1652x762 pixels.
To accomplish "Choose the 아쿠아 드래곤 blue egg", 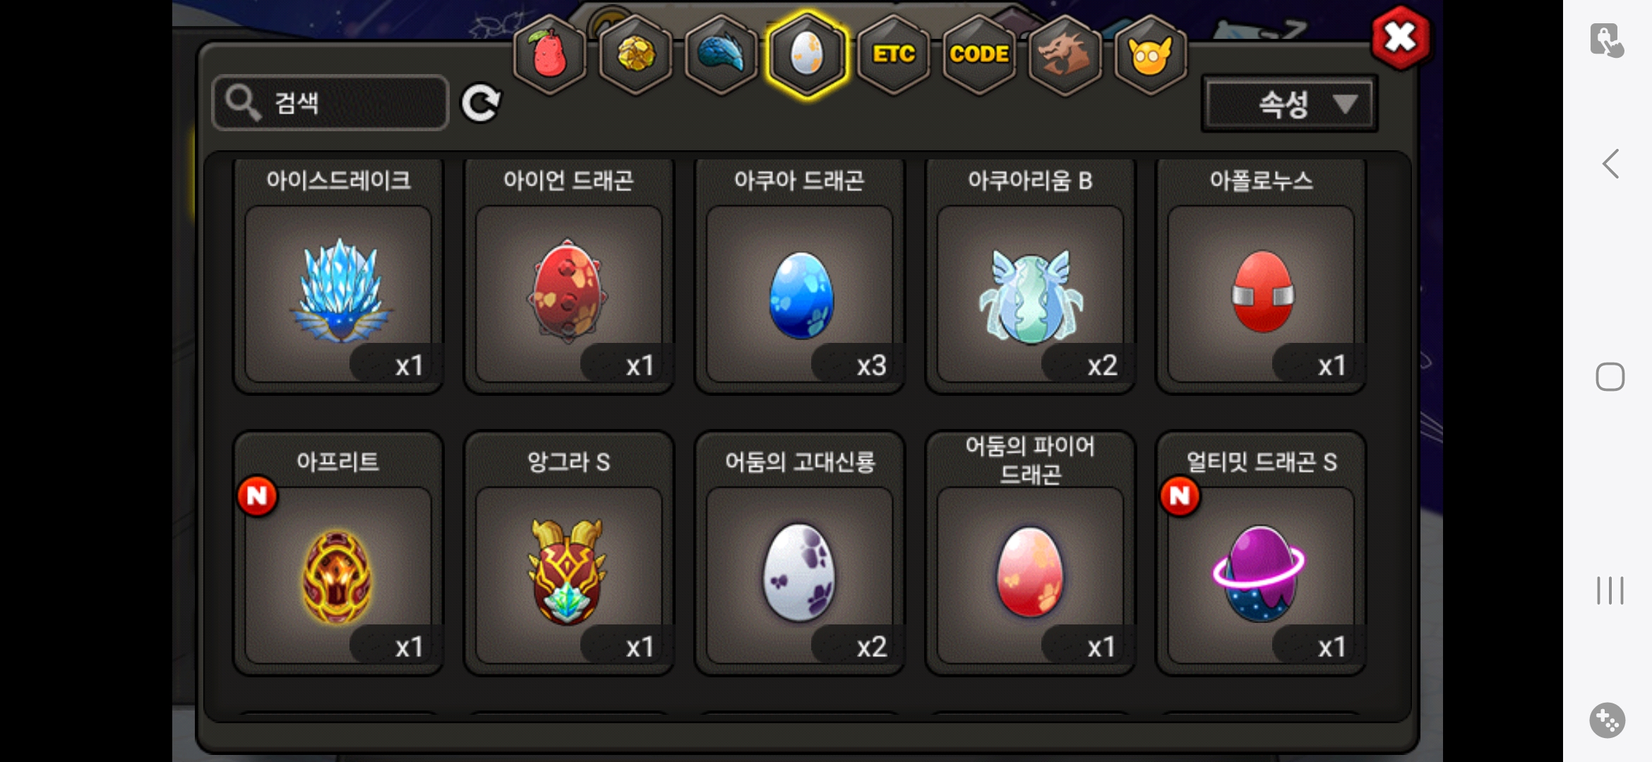I will tap(800, 275).
